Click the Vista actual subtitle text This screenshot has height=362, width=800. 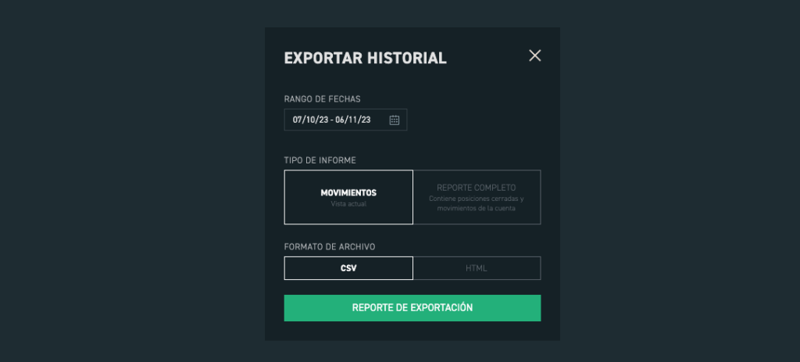pyautogui.click(x=348, y=204)
